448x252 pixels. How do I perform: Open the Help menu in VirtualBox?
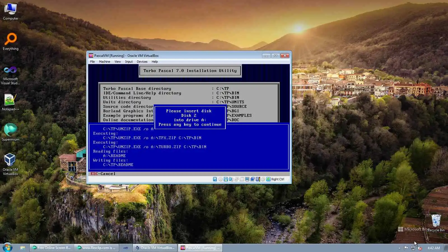click(155, 62)
